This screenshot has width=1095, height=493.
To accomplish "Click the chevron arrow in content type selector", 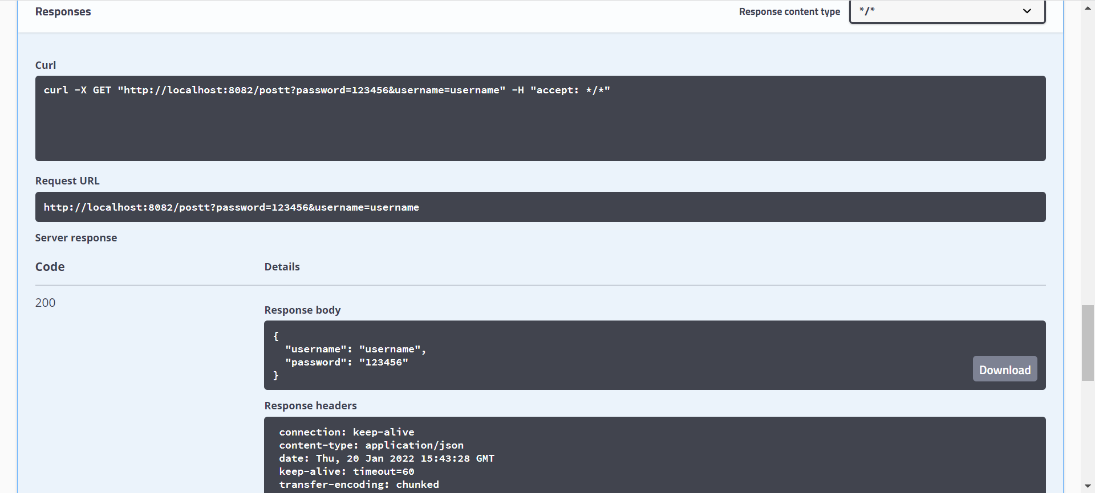I will click(x=1027, y=11).
